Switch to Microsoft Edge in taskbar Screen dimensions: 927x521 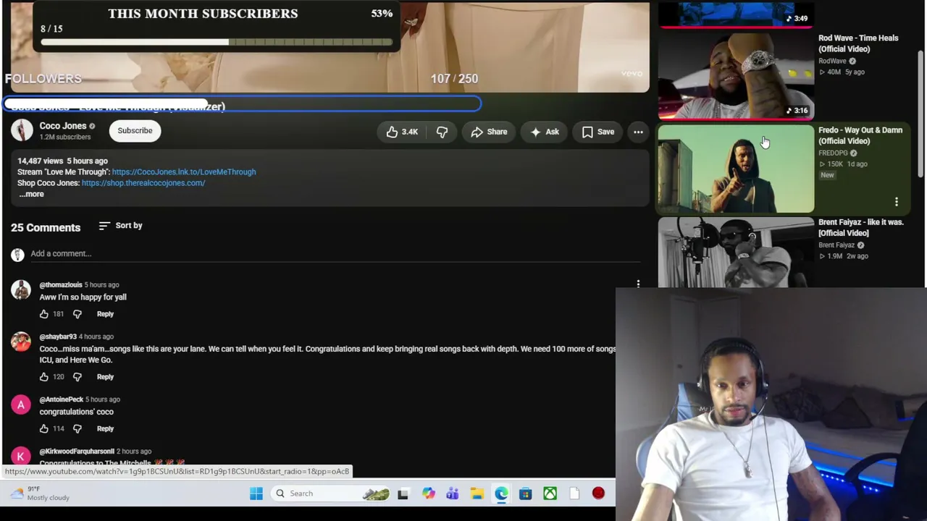501,494
